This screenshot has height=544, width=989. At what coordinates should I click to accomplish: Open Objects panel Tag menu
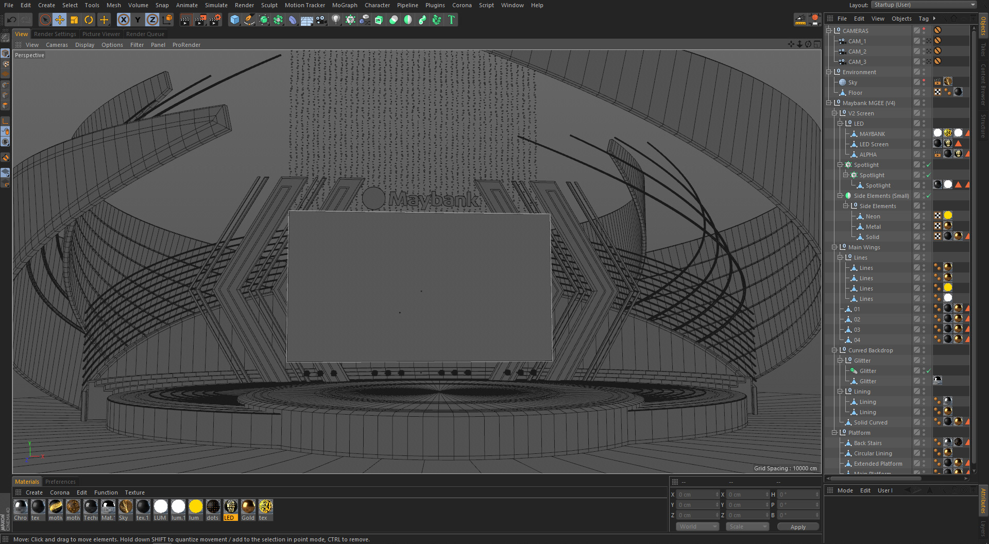click(924, 19)
